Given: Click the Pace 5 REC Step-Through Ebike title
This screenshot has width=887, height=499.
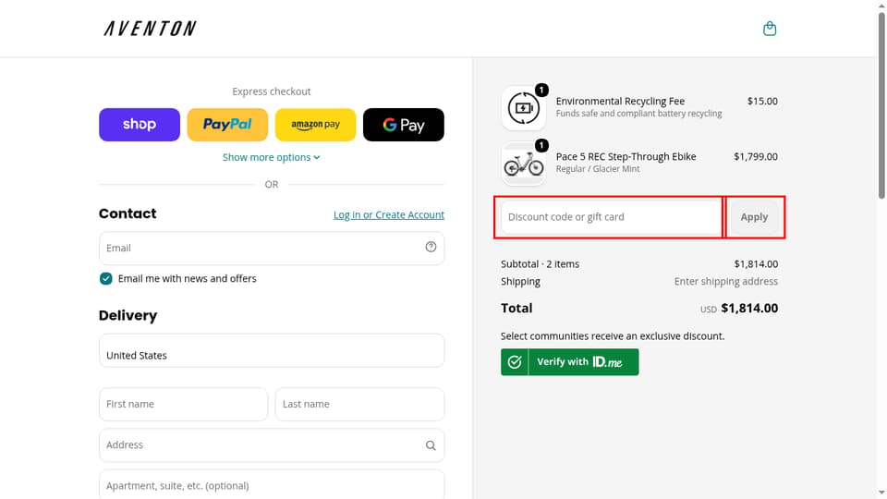Looking at the screenshot, I should tap(626, 157).
